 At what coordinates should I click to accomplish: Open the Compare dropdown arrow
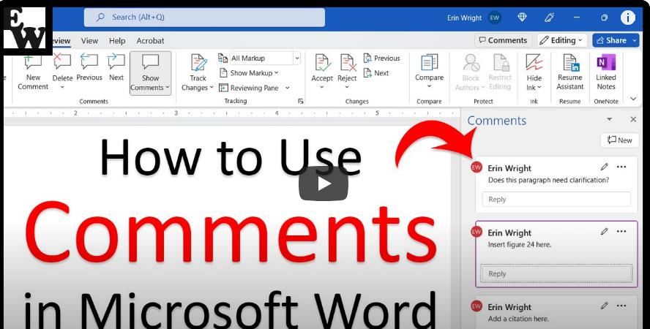coord(429,86)
